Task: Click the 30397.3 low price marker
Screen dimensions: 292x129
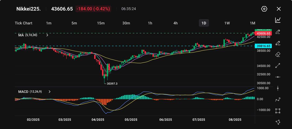Action: tap(112, 84)
